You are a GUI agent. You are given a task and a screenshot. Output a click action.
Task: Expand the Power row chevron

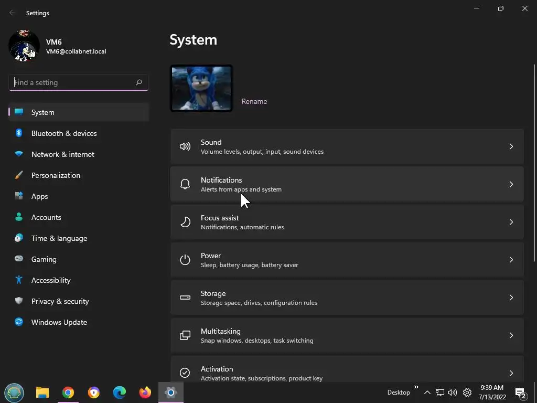point(511,260)
